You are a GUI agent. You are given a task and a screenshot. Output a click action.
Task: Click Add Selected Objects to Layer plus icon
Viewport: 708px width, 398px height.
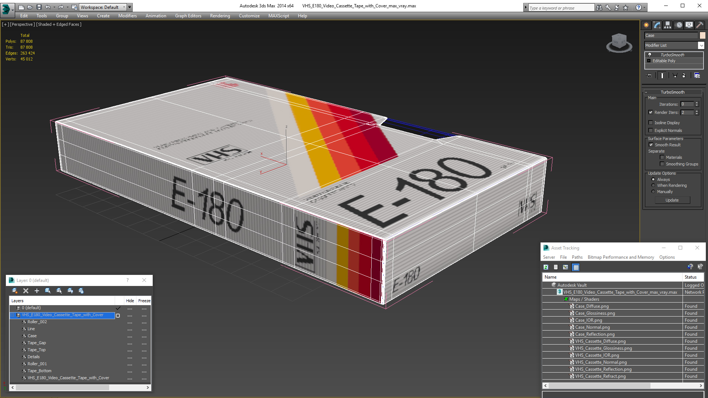click(37, 291)
